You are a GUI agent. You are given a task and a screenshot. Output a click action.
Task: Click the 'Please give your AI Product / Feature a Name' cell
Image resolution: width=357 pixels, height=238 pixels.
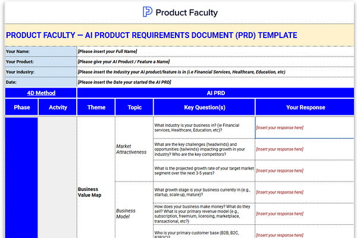[x=215, y=62]
